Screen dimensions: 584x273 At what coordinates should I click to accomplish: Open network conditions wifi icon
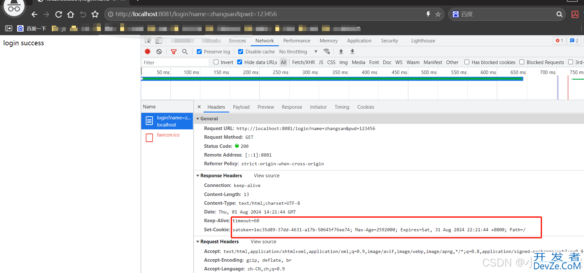(327, 51)
